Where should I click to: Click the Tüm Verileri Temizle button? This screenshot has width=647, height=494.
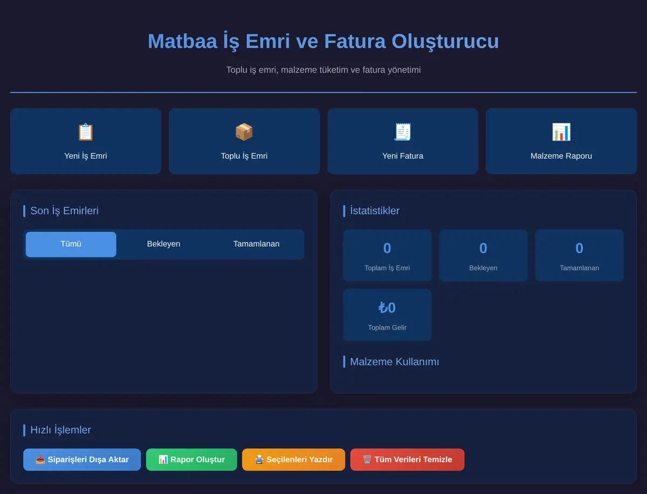407,460
